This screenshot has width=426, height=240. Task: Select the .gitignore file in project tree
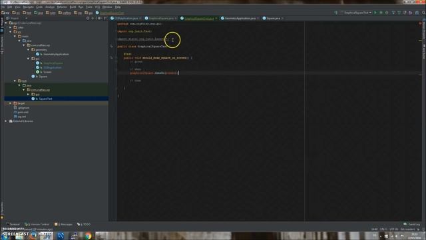(x=23, y=108)
